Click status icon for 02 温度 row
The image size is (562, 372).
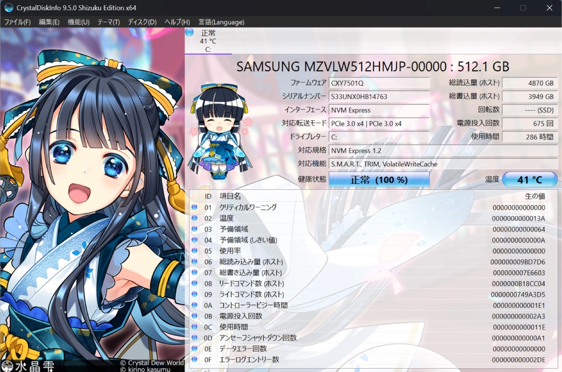click(x=194, y=218)
